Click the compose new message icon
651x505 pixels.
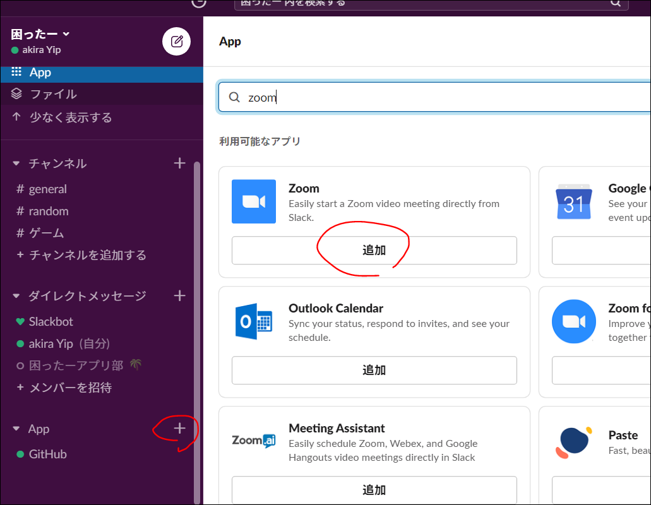point(176,42)
